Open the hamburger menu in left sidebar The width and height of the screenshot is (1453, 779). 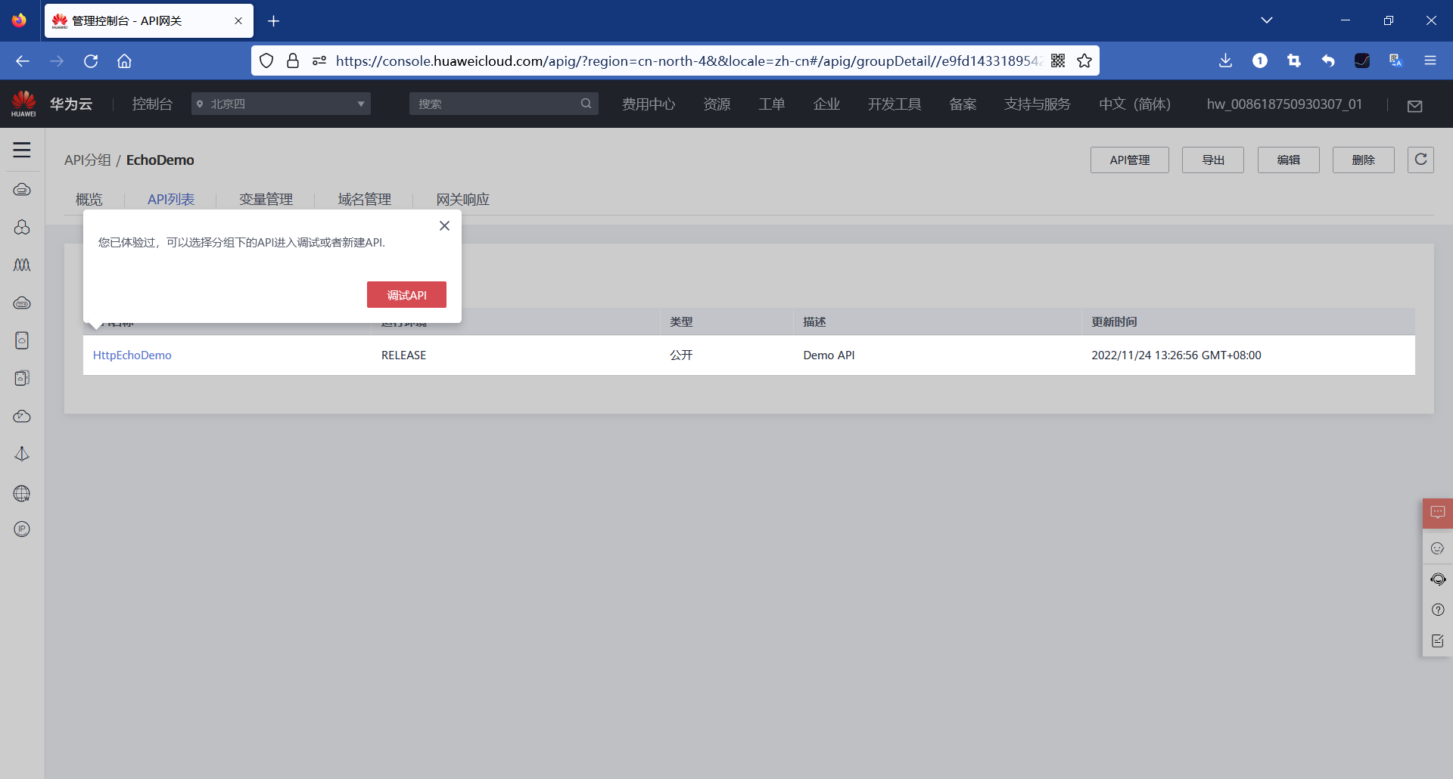[22, 150]
